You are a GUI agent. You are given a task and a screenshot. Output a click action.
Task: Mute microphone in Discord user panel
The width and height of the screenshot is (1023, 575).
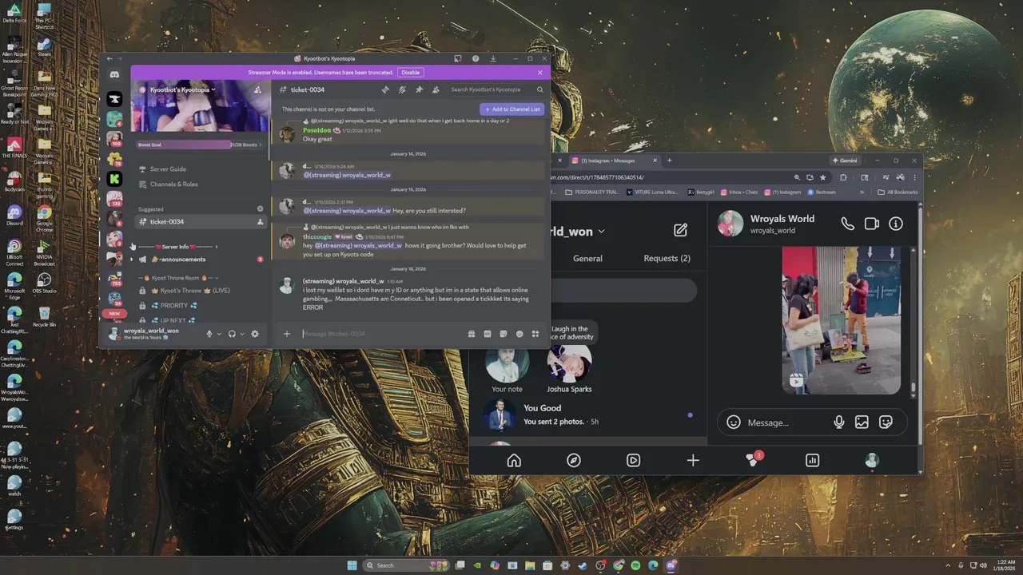(209, 334)
